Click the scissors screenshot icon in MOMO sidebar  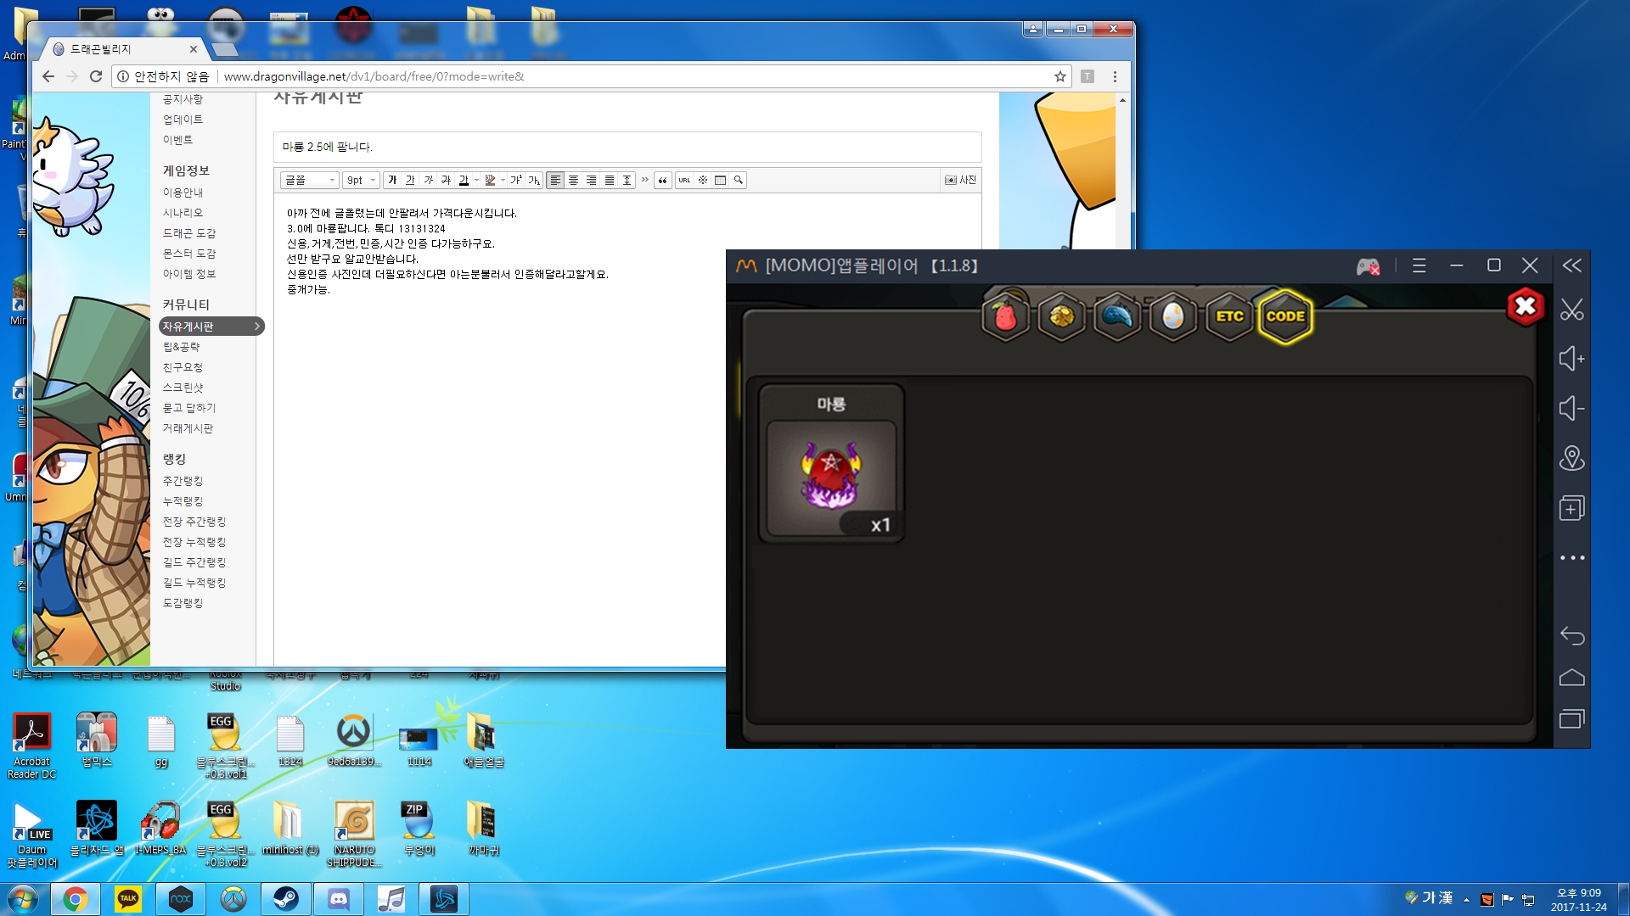click(x=1571, y=310)
